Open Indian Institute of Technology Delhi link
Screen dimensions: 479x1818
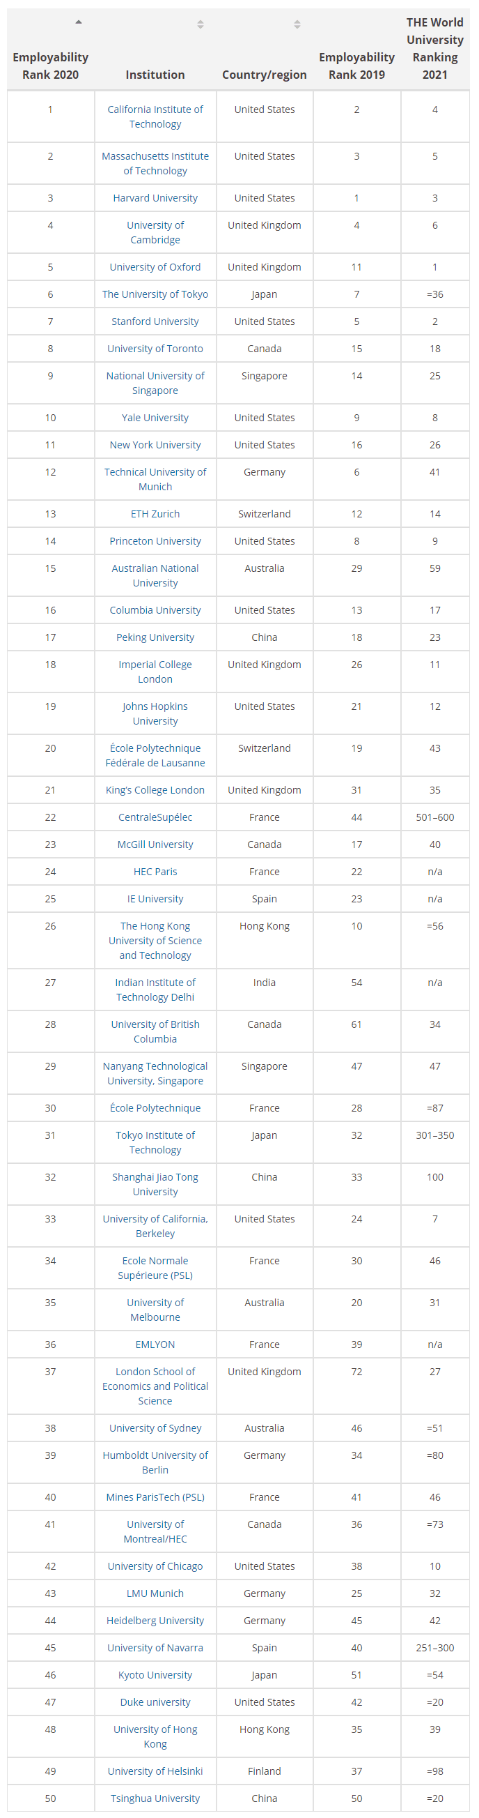tap(155, 990)
